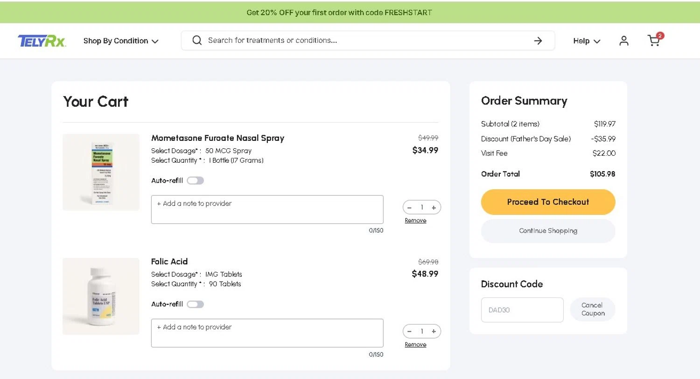700x379 pixels.
Task: Enable auto-refill for Mometasone Furoate Nasal Spray
Action: (x=196, y=180)
